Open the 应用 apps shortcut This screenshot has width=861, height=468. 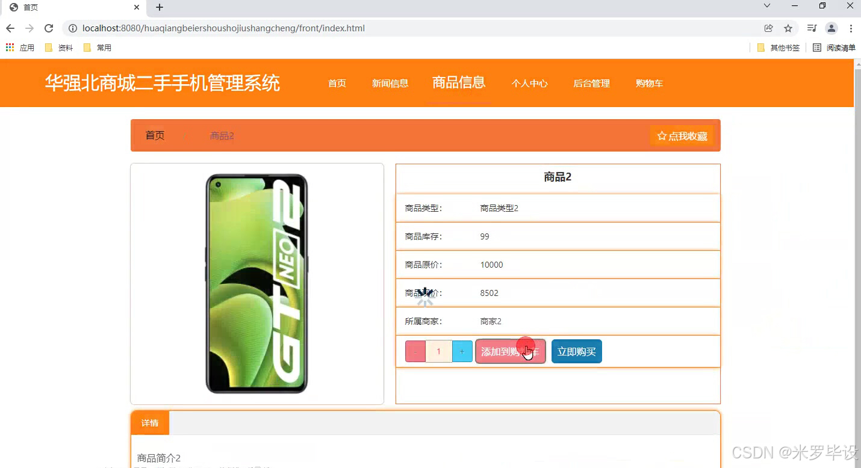(x=20, y=48)
